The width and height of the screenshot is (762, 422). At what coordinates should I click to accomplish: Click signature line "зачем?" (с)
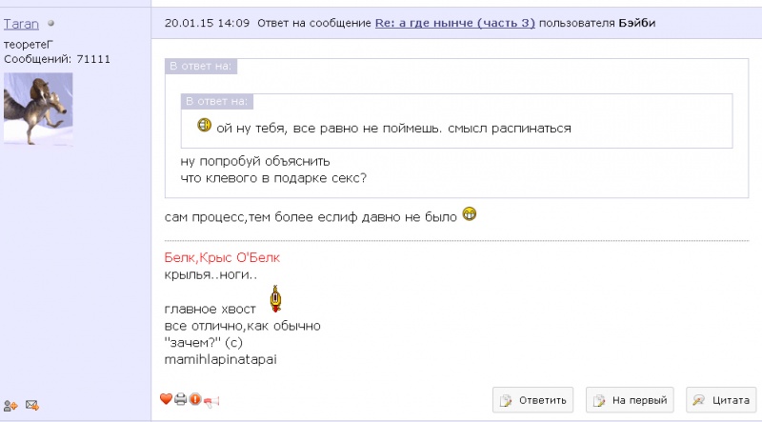click(x=204, y=343)
